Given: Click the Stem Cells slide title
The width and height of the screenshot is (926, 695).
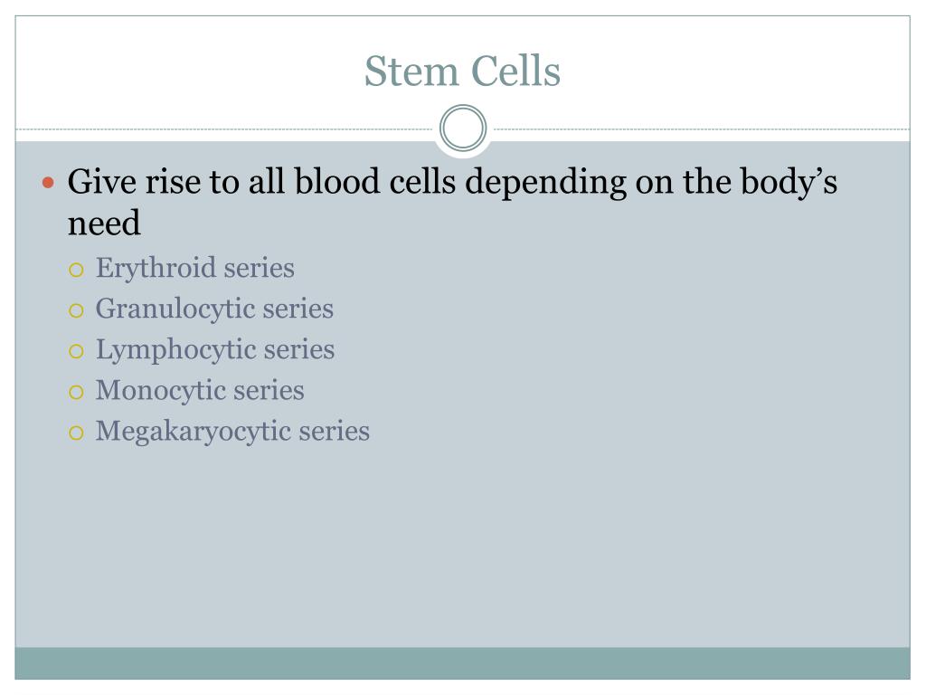Looking at the screenshot, I should tap(462, 71).
